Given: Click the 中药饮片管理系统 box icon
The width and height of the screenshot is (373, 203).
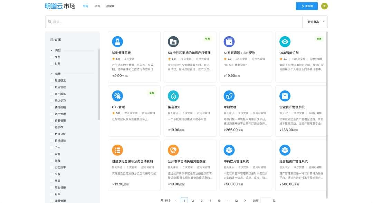Looking at the screenshot, I should tap(229, 150).
